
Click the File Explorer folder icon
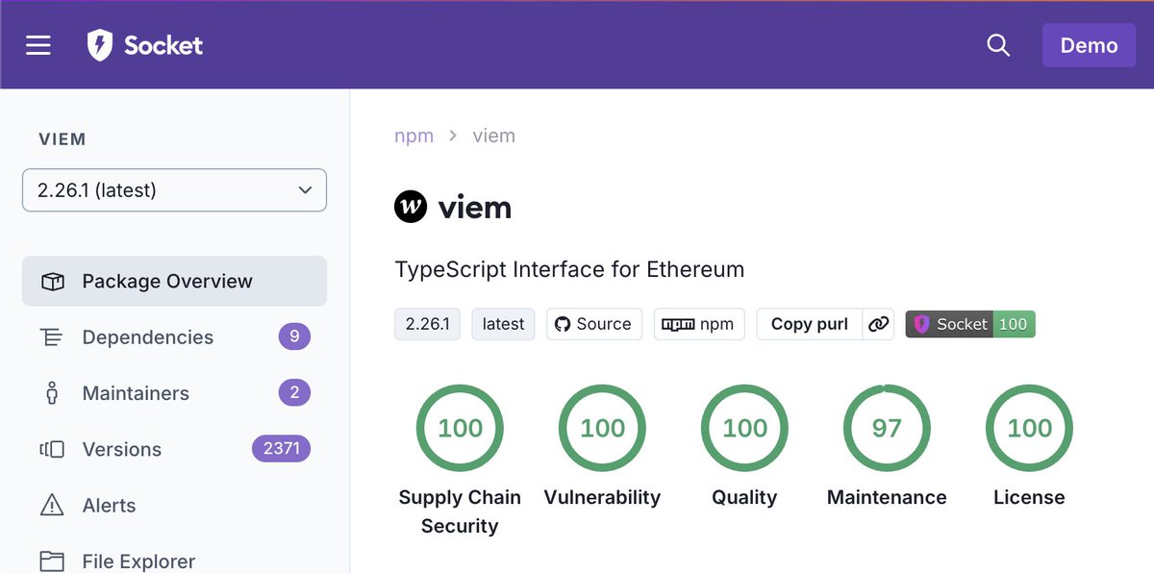coord(52,561)
